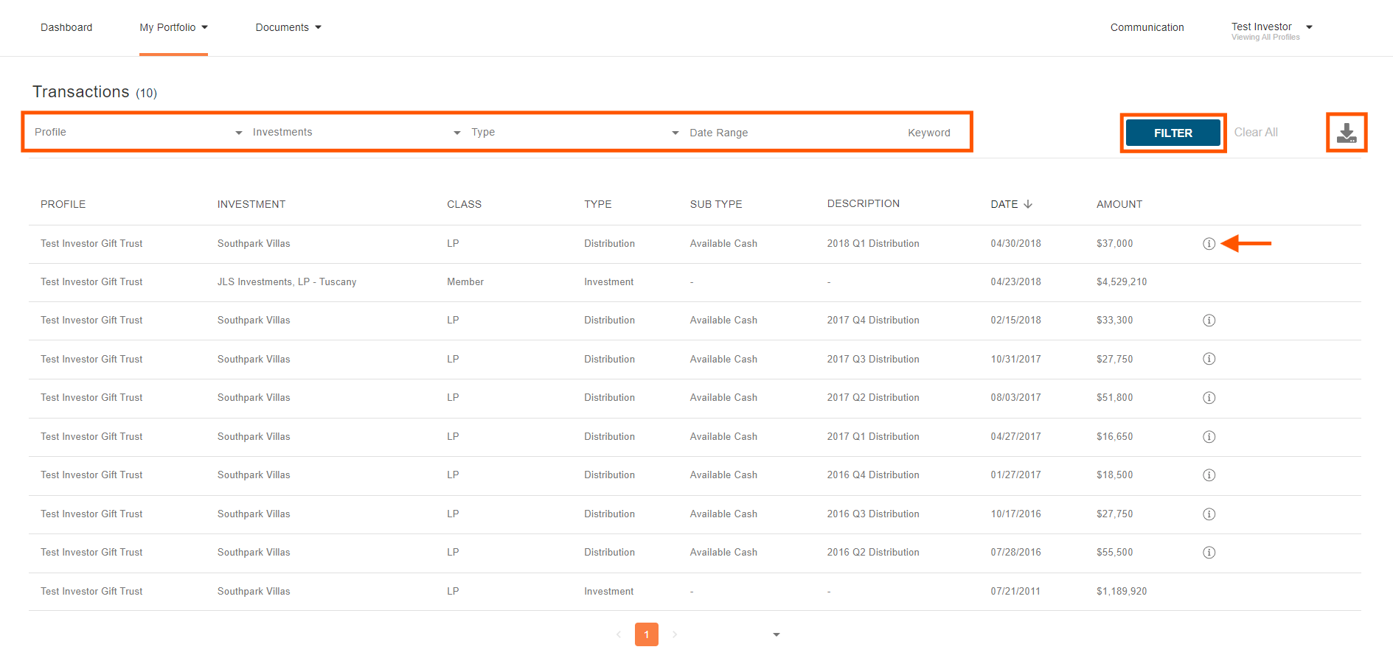Click the FILTER button
1393x658 pixels.
[x=1173, y=133]
